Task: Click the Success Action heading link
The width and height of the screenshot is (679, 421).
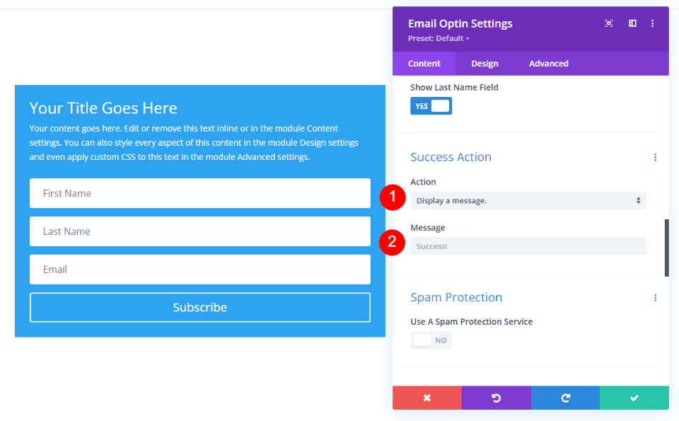Action: point(451,157)
